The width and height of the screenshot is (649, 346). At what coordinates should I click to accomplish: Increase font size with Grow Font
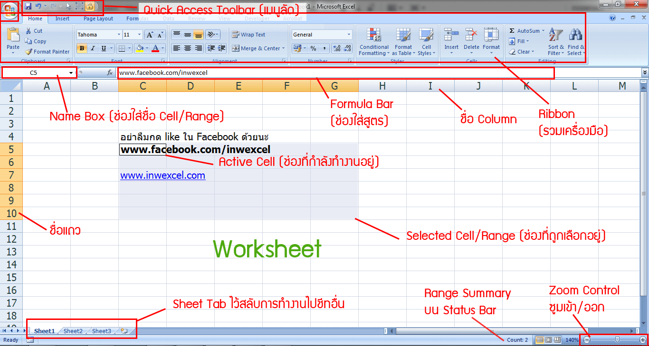click(149, 35)
